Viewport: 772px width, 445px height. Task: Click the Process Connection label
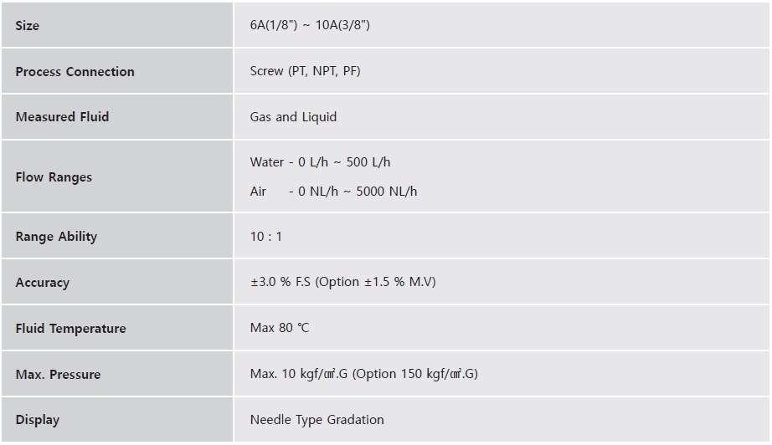tap(75, 72)
